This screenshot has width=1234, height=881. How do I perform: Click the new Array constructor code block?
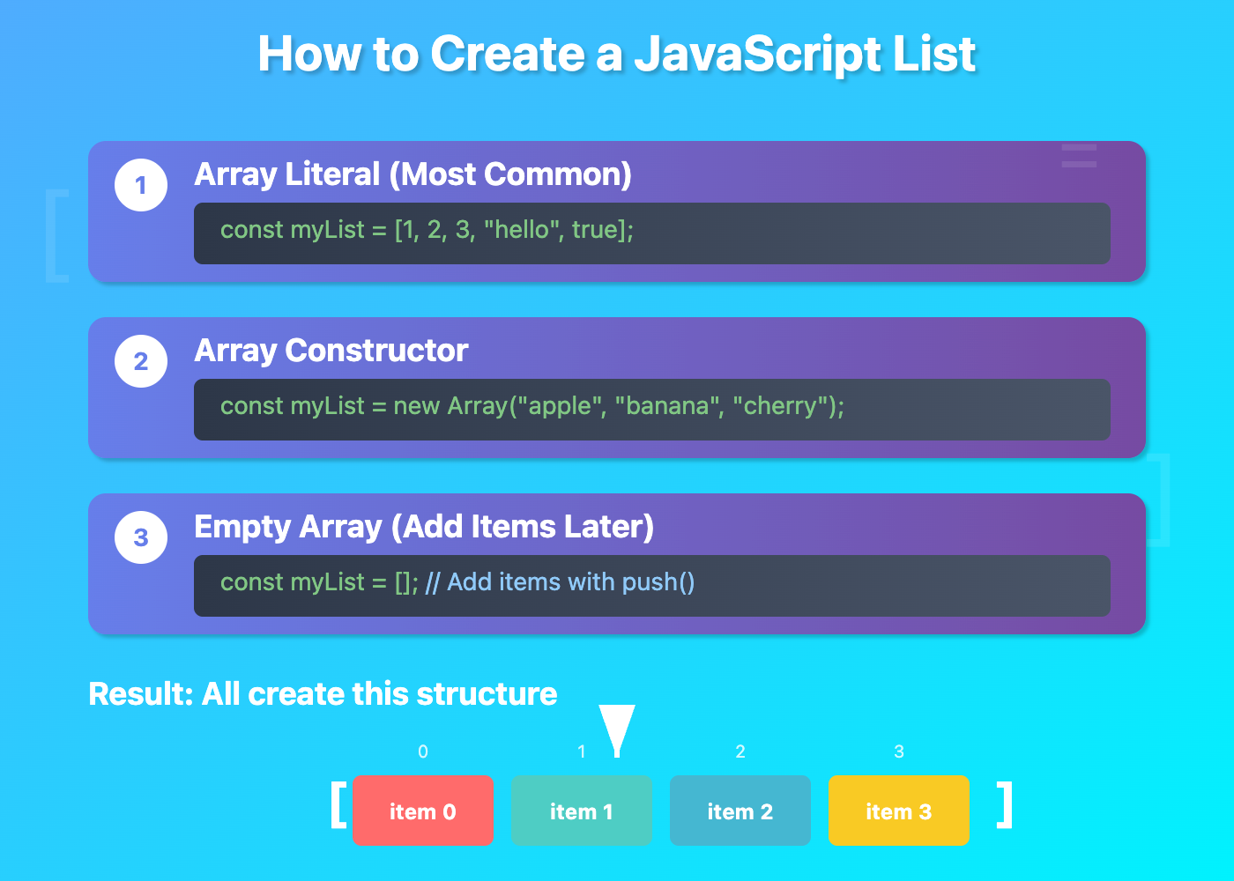click(x=652, y=410)
